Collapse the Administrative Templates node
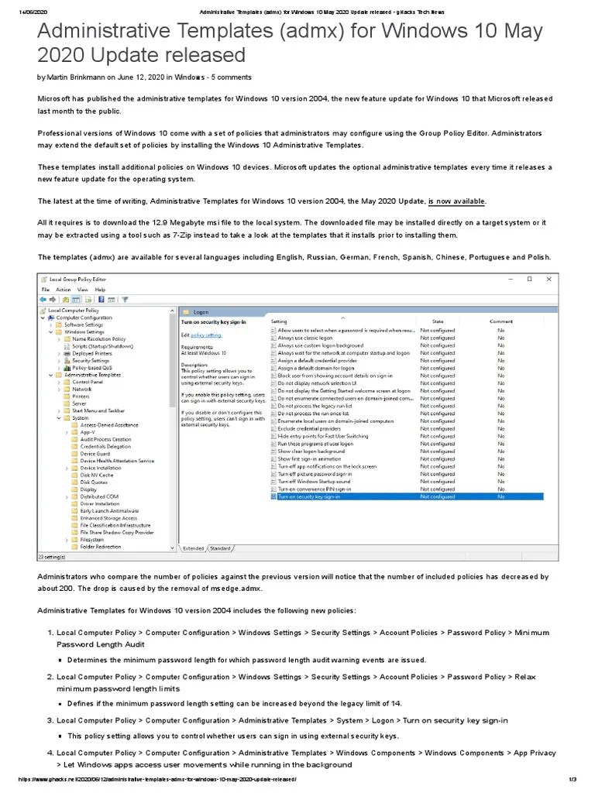This screenshot has width=595, height=793. point(51,376)
